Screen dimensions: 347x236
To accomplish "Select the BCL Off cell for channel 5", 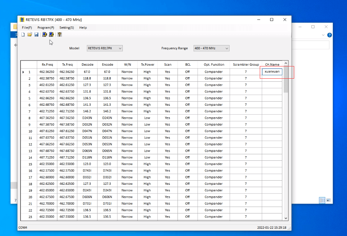I will tap(187, 98).
